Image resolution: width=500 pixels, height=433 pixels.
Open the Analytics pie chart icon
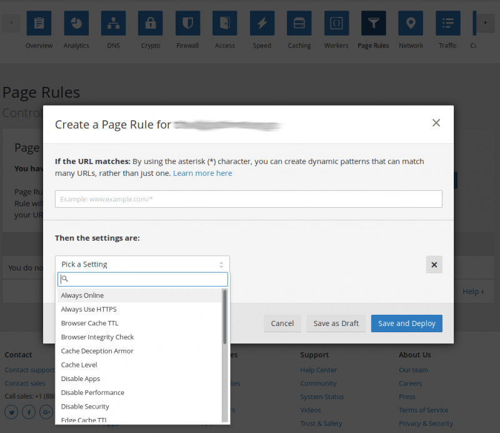pos(76,23)
